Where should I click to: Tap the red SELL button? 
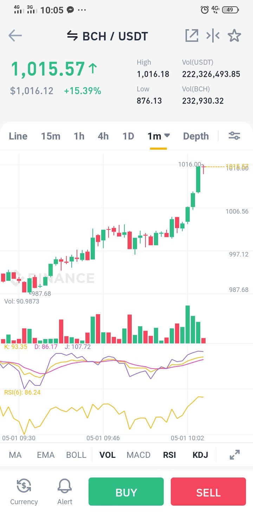click(x=208, y=492)
